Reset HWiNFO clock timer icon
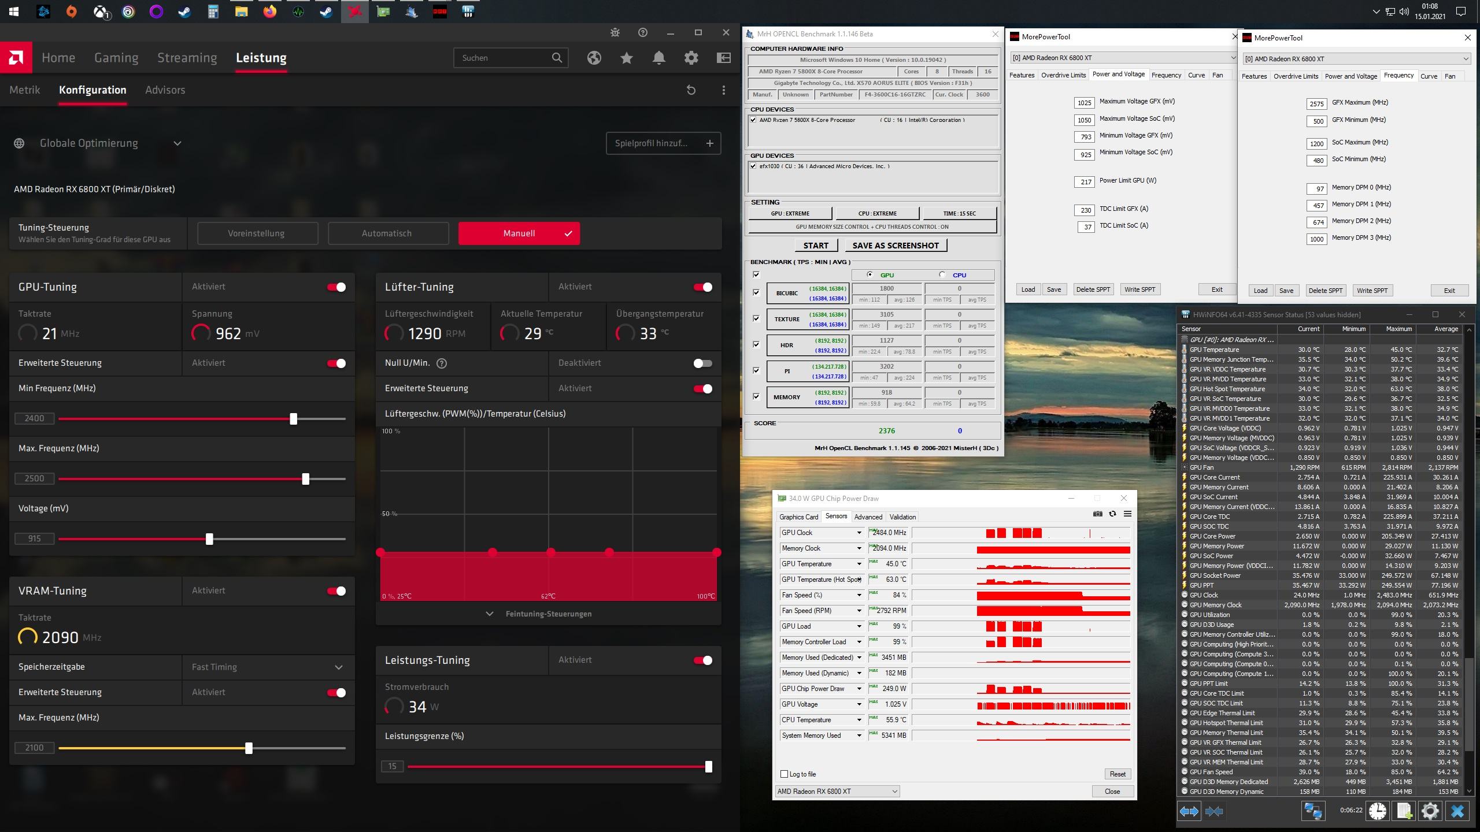This screenshot has width=1480, height=832. click(1378, 811)
